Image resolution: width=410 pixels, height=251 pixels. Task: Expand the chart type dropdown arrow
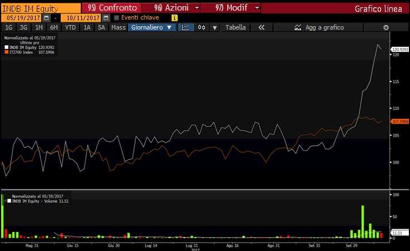coord(214,27)
